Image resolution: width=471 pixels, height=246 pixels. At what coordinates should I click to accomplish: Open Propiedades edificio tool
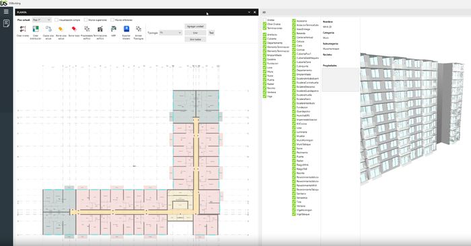[87, 29]
